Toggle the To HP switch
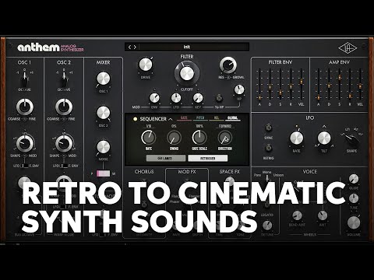 point(219,98)
